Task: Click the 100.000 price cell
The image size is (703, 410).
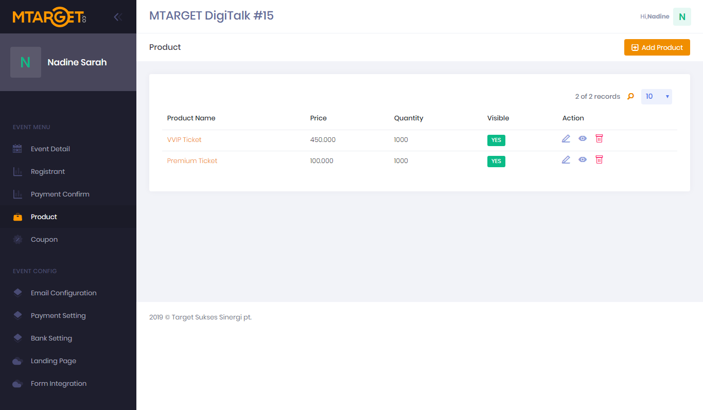Action: (322, 161)
